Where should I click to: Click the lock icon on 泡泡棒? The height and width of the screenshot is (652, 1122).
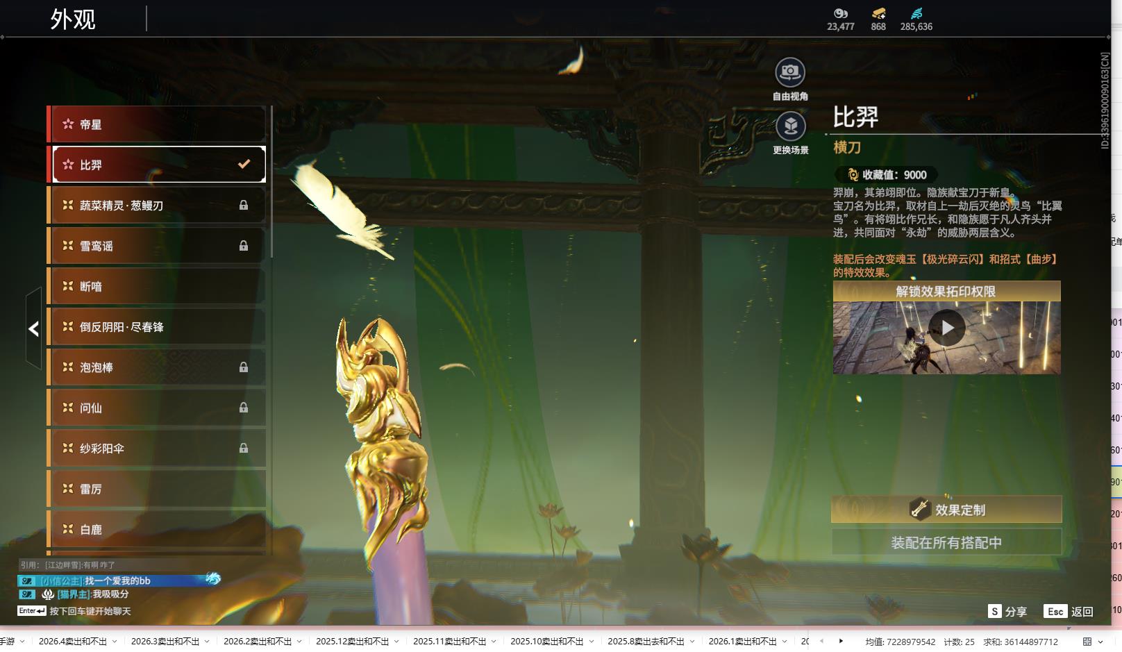pos(244,367)
